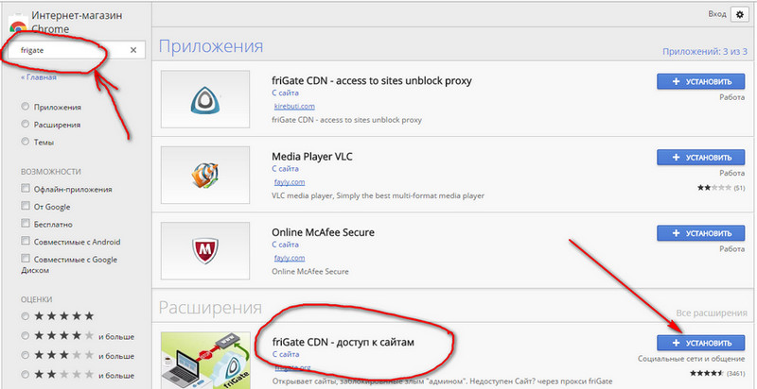Screen dimensions: 757x389
Task: Open the kirebuti.com link
Action: (x=294, y=107)
